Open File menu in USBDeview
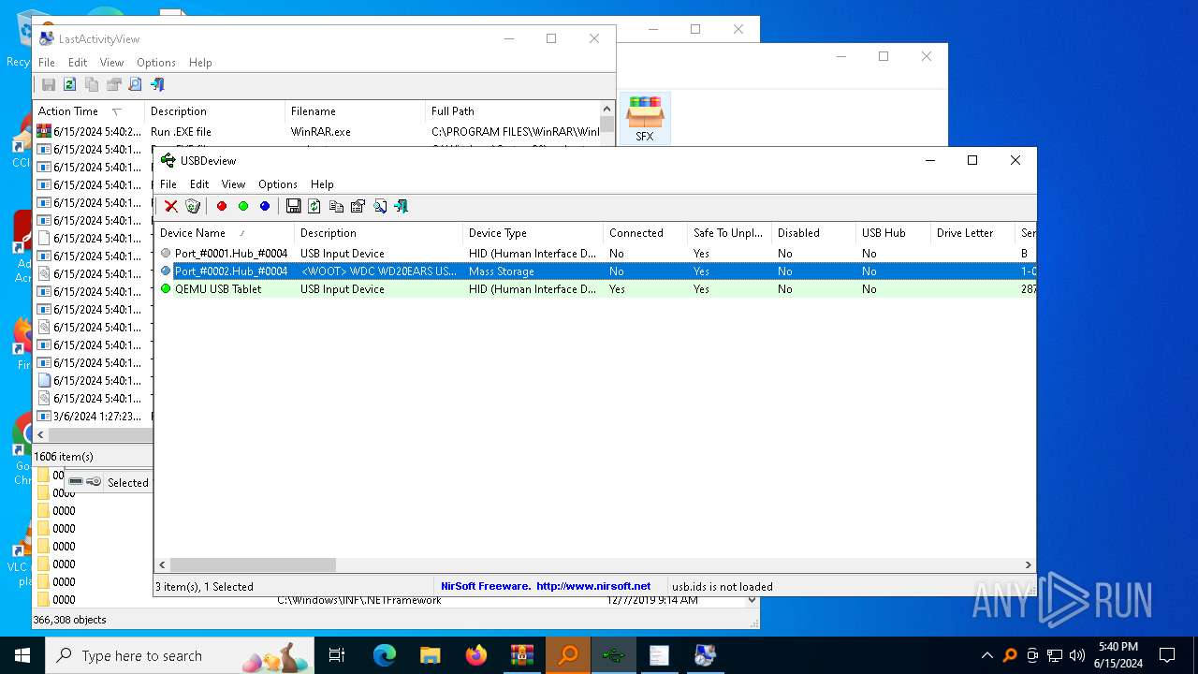 click(168, 184)
